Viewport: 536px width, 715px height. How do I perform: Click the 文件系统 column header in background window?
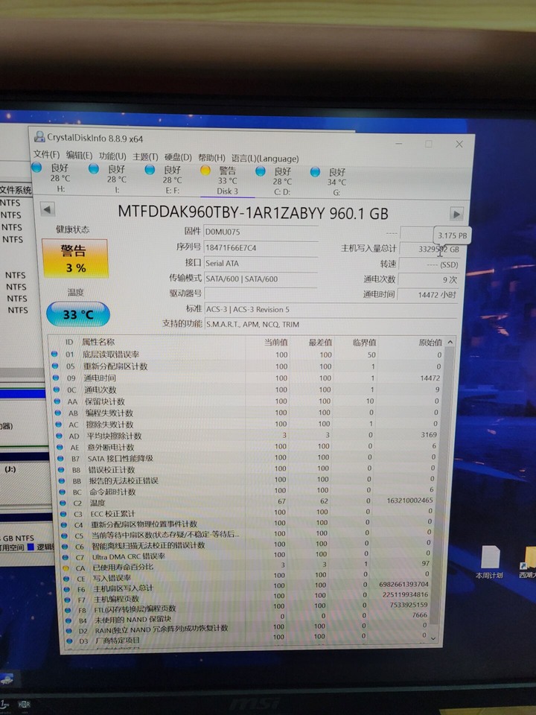click(16, 190)
